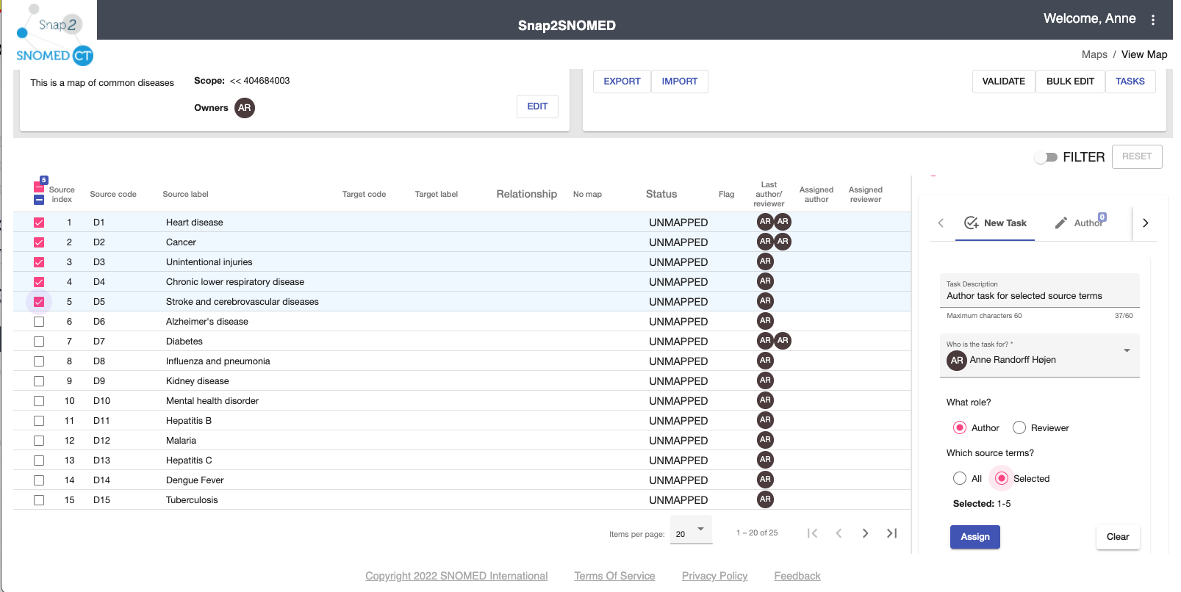The height and width of the screenshot is (592, 1181).
Task: Choose All source terms radio button
Action: click(960, 478)
